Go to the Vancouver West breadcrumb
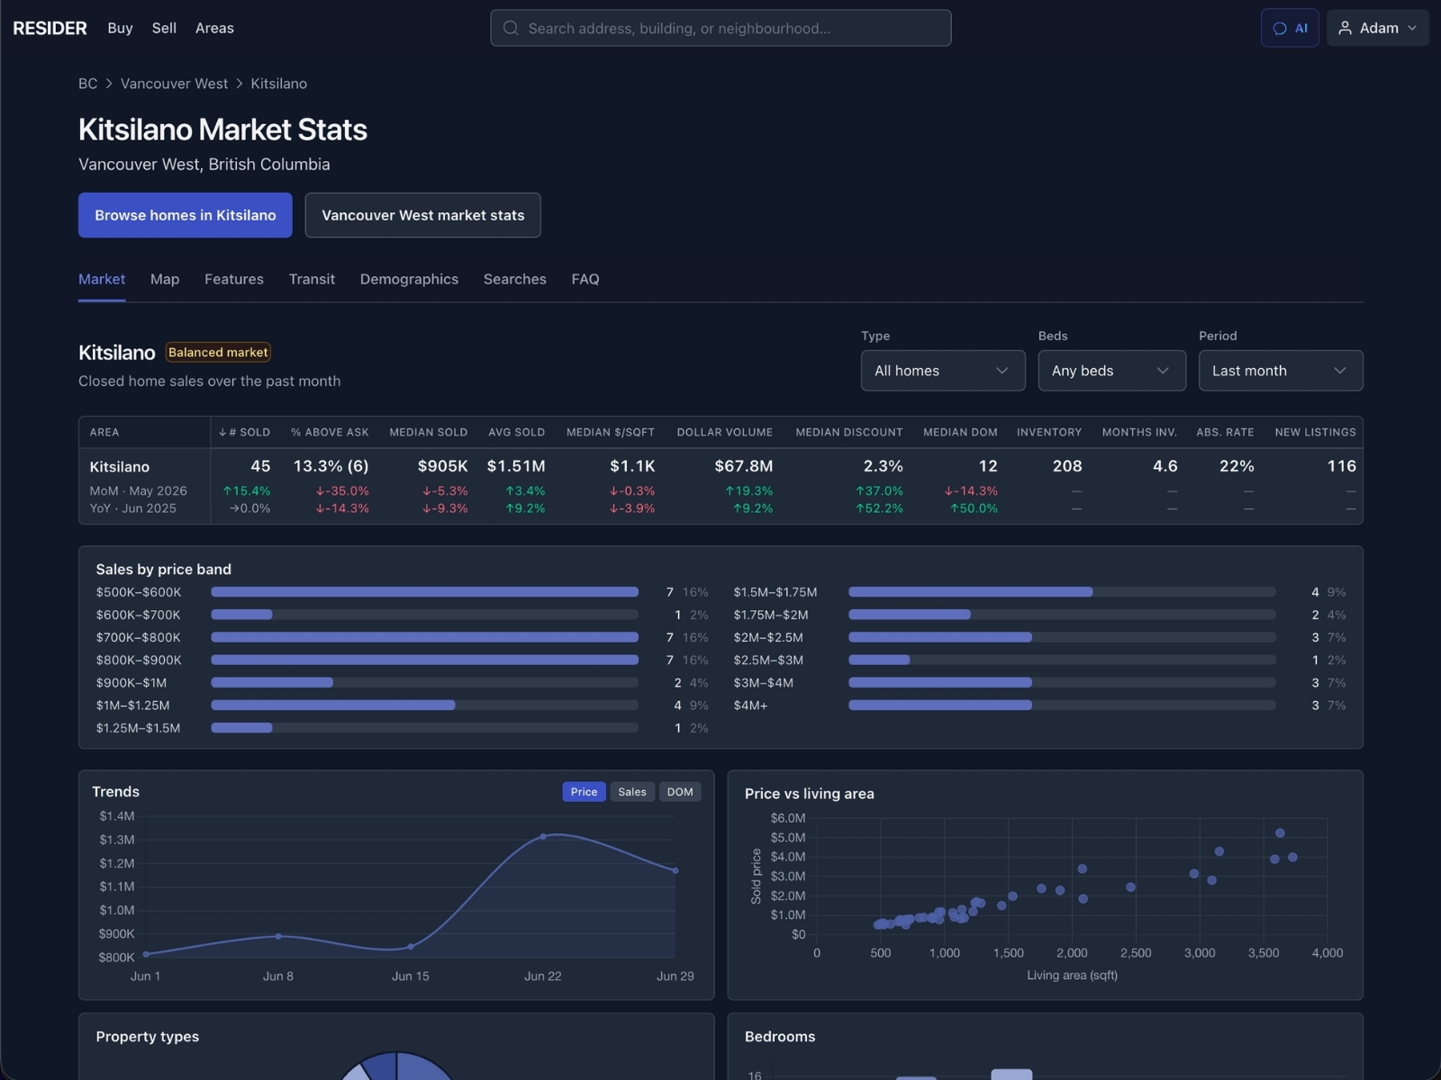 [x=174, y=83]
